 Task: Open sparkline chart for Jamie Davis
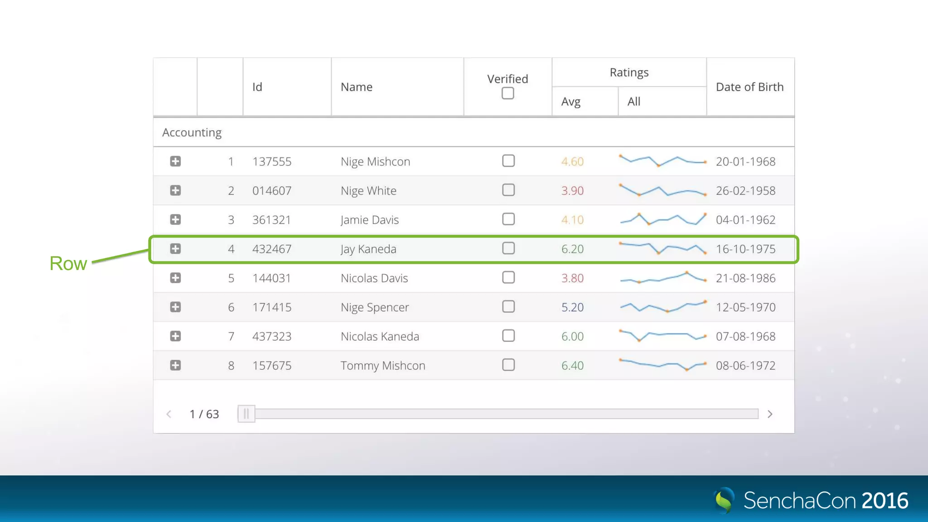click(662, 219)
